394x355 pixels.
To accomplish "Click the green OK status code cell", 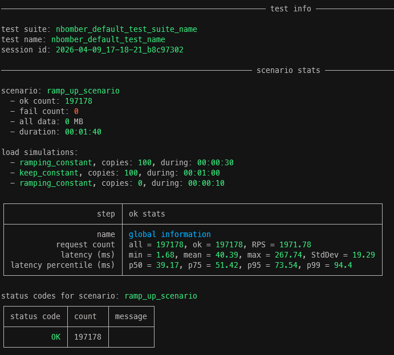I will (55, 337).
